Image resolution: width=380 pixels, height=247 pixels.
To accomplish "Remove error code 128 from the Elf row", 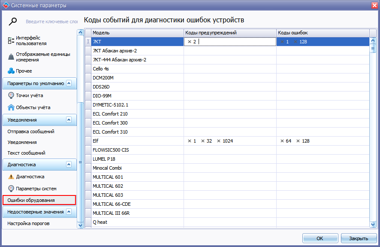I will point(298,141).
